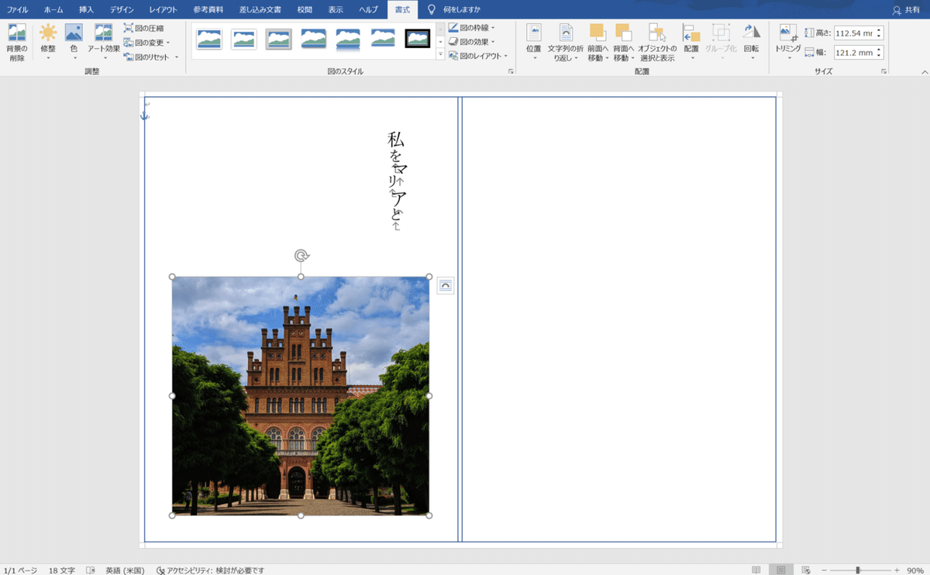Open the 修整 (Corrections) tool
This screenshot has width=930, height=575.
[x=48, y=43]
